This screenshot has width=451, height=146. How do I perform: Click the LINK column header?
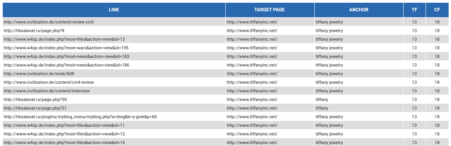tap(114, 10)
